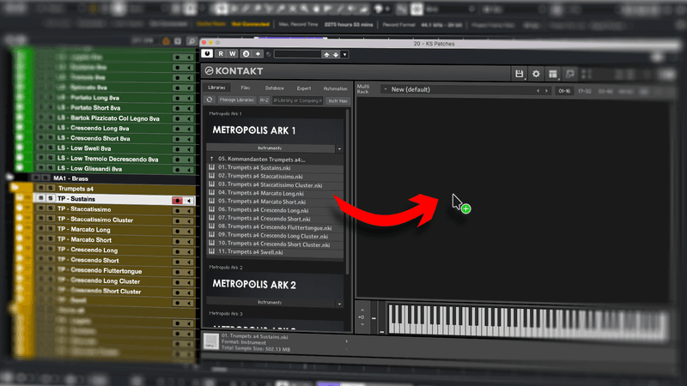Screen dimensions: 687x386
Task: Open Metropolis Ark 2 Instruments dropdown arrow
Action: [x=339, y=304]
